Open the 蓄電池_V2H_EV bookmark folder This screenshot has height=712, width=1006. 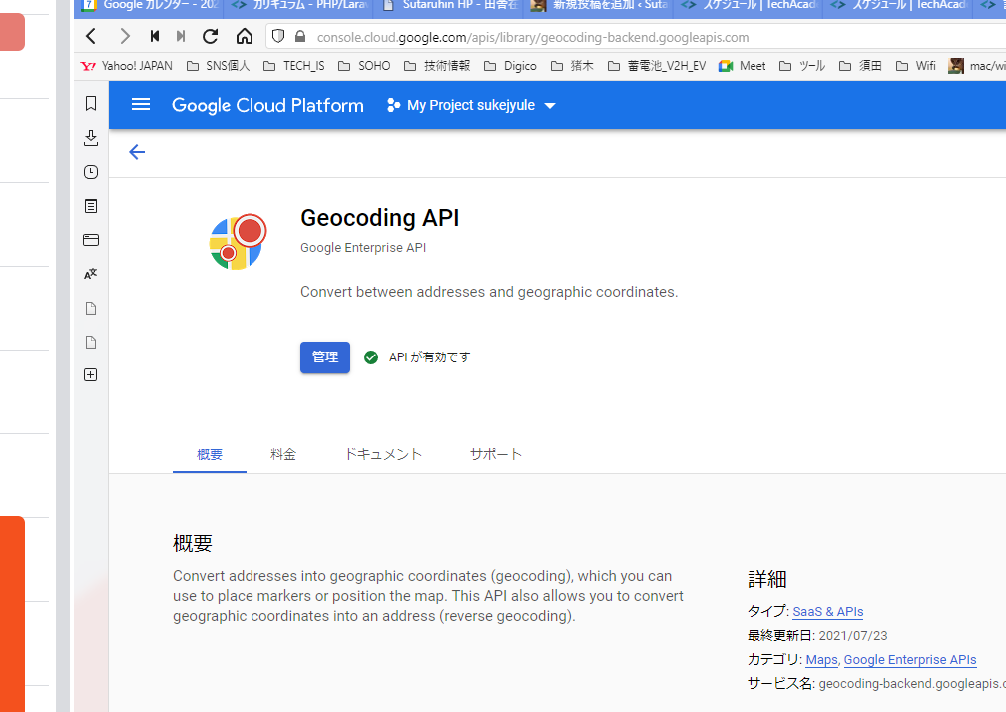657,66
